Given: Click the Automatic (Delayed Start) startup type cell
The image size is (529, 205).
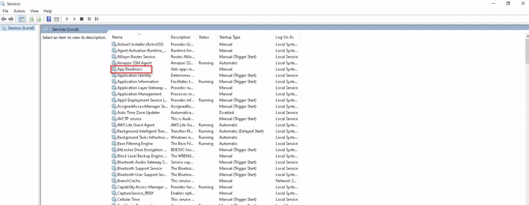Looking at the screenshot, I should pos(241,131).
